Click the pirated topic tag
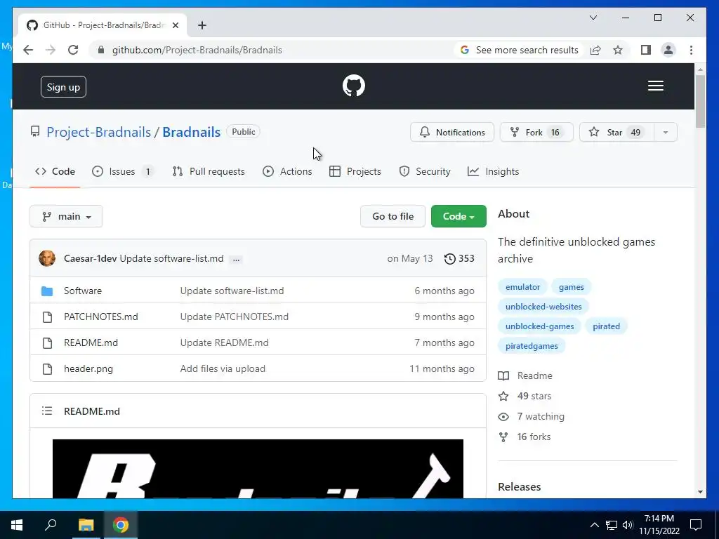This screenshot has width=719, height=539. coord(606,326)
